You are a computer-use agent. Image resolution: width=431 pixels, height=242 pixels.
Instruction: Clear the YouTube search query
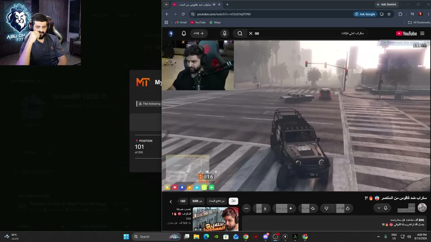click(251, 33)
